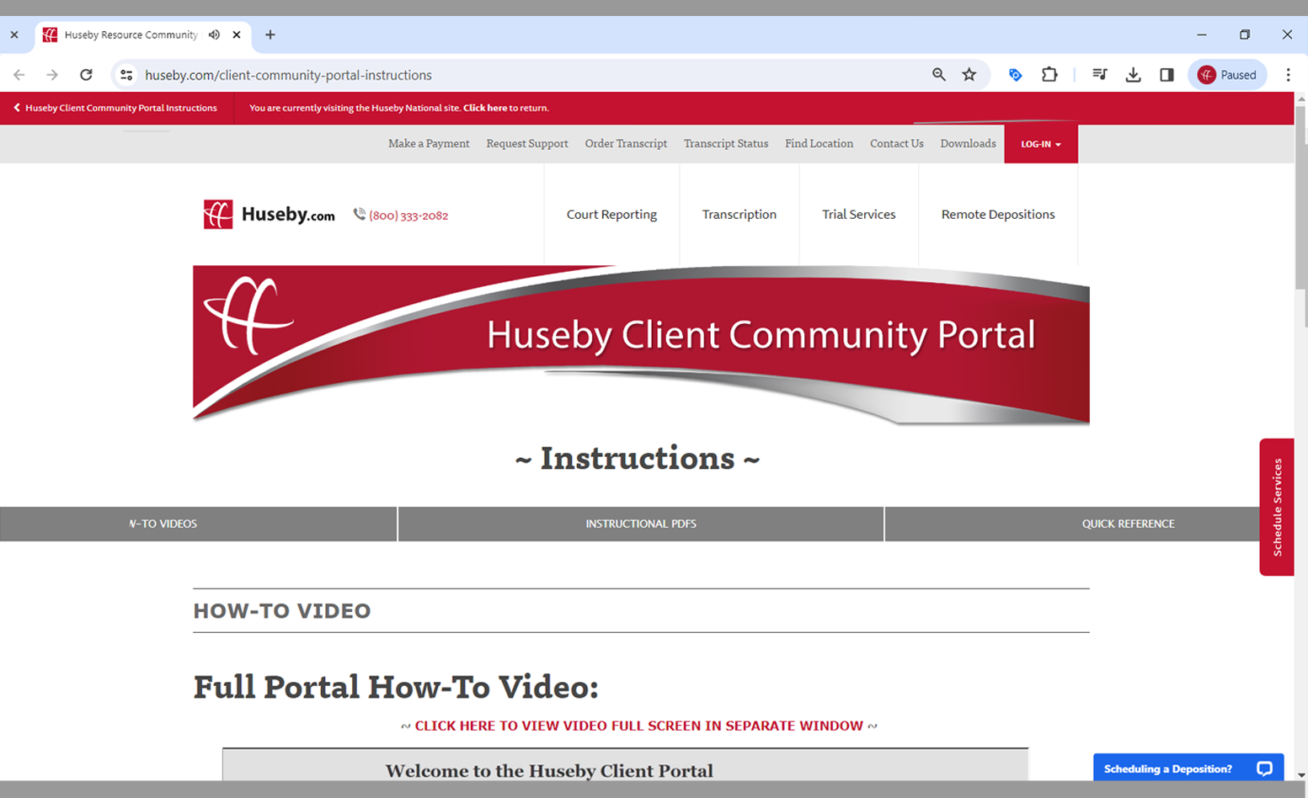Open the Transcription menu
The height and width of the screenshot is (798, 1308).
point(739,215)
